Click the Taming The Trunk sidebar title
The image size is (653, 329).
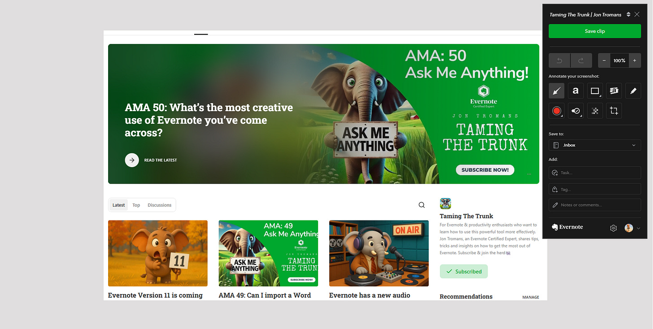pos(466,216)
